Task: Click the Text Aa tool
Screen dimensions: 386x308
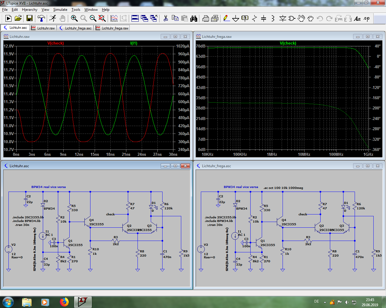Action: coord(357,19)
